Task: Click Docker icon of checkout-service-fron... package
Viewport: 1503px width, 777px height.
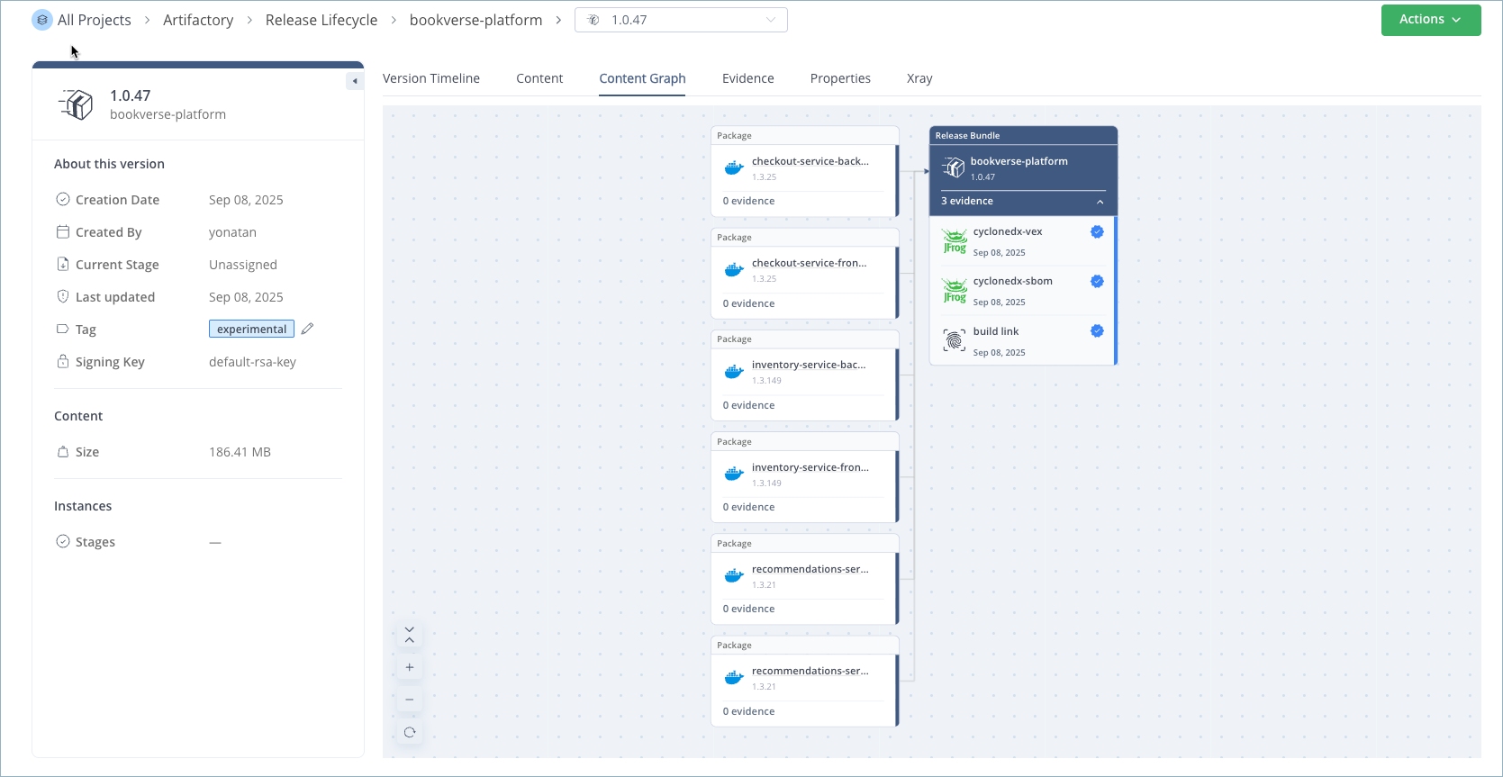Action: click(734, 270)
